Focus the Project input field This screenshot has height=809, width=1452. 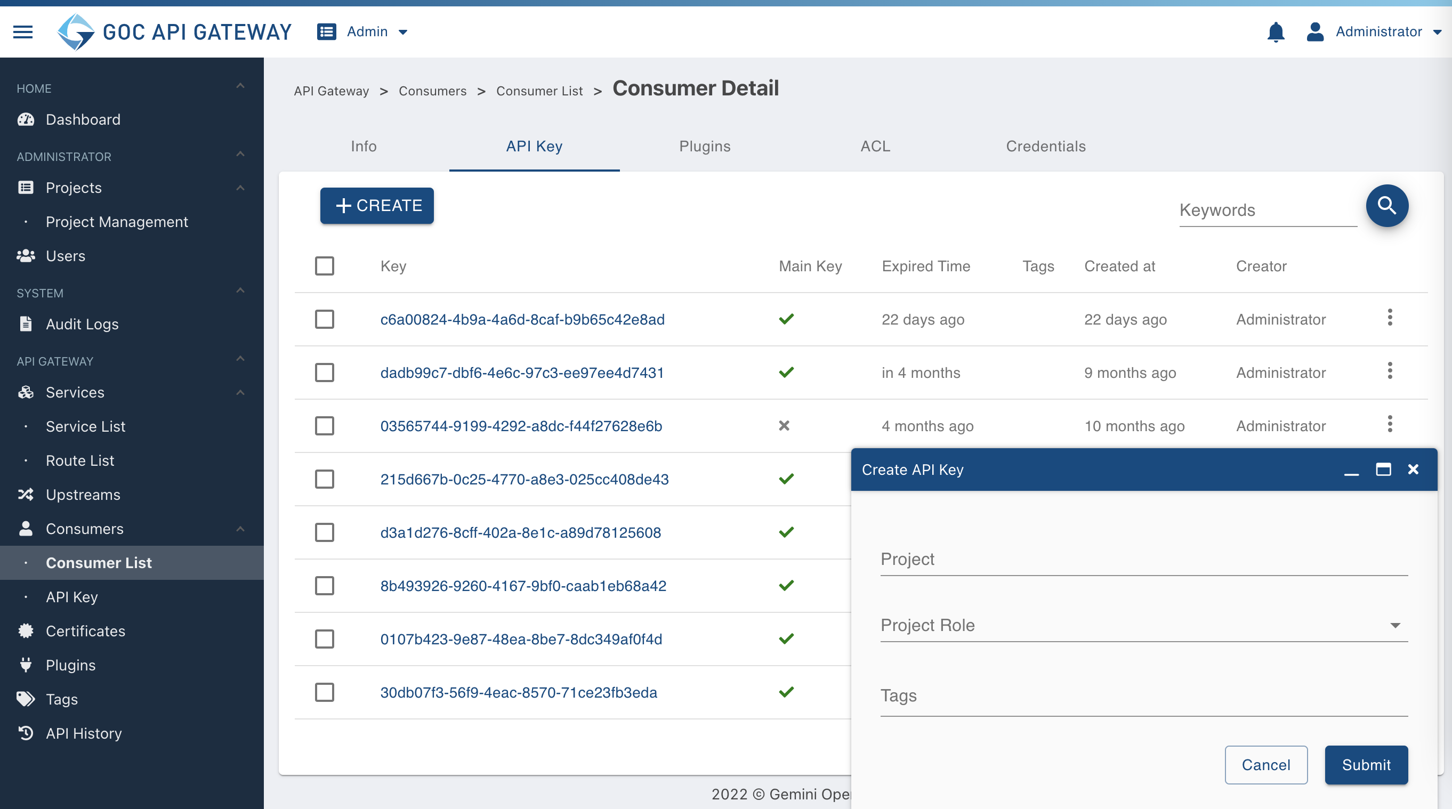(x=1144, y=560)
